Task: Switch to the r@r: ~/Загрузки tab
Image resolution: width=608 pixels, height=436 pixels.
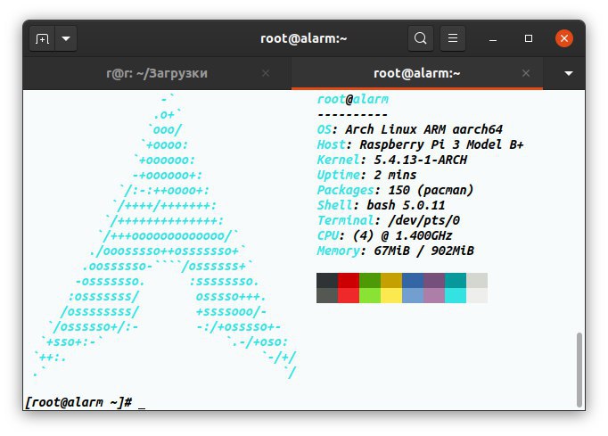Action: click(157, 73)
